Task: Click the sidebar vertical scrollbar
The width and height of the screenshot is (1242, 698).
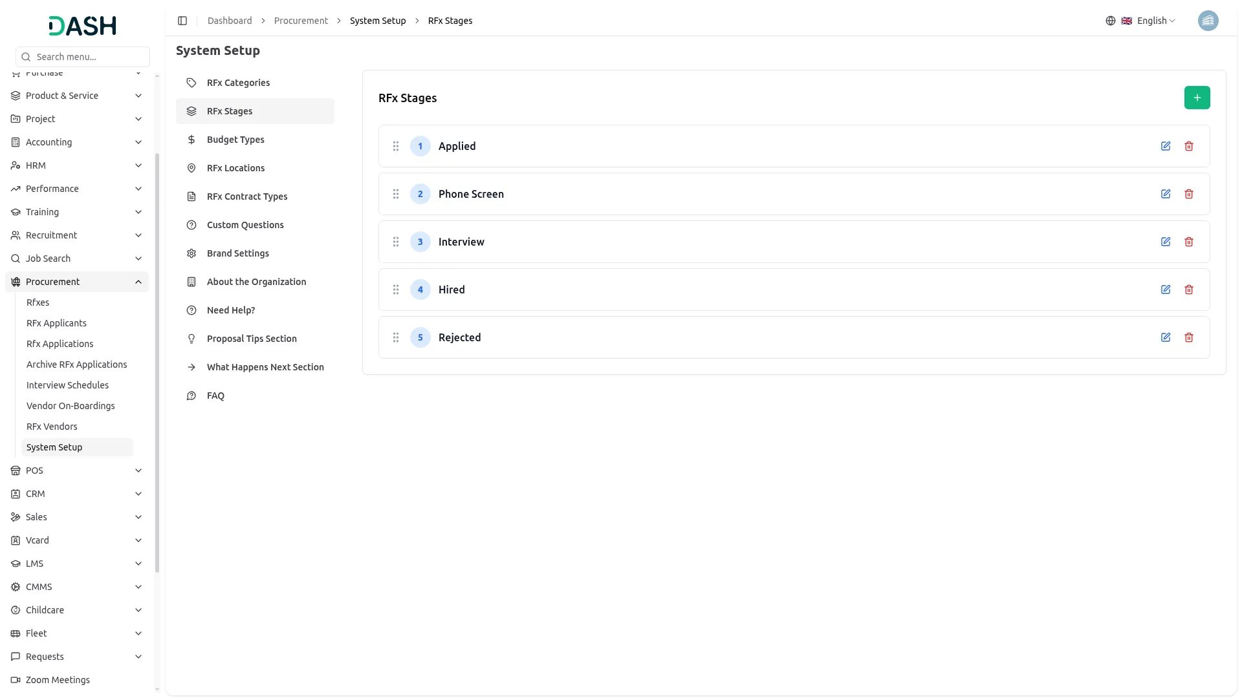Action: (x=157, y=362)
